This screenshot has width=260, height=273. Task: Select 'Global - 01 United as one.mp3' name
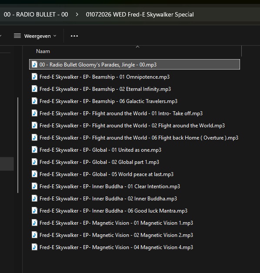100,150
